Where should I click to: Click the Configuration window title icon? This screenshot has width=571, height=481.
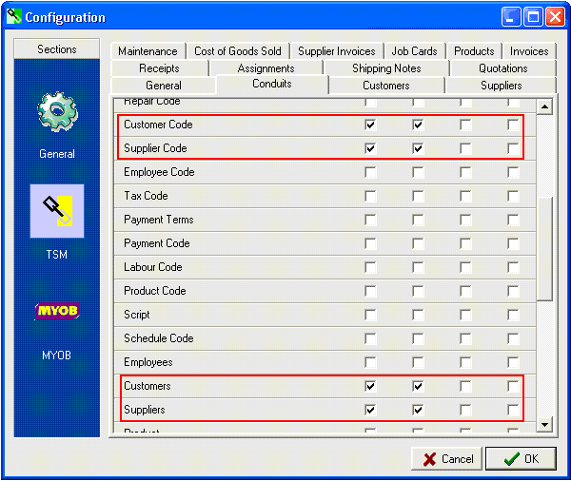(x=14, y=17)
